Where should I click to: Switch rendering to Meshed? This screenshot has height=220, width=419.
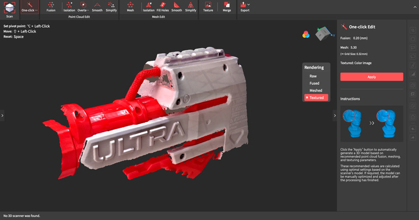[316, 91]
